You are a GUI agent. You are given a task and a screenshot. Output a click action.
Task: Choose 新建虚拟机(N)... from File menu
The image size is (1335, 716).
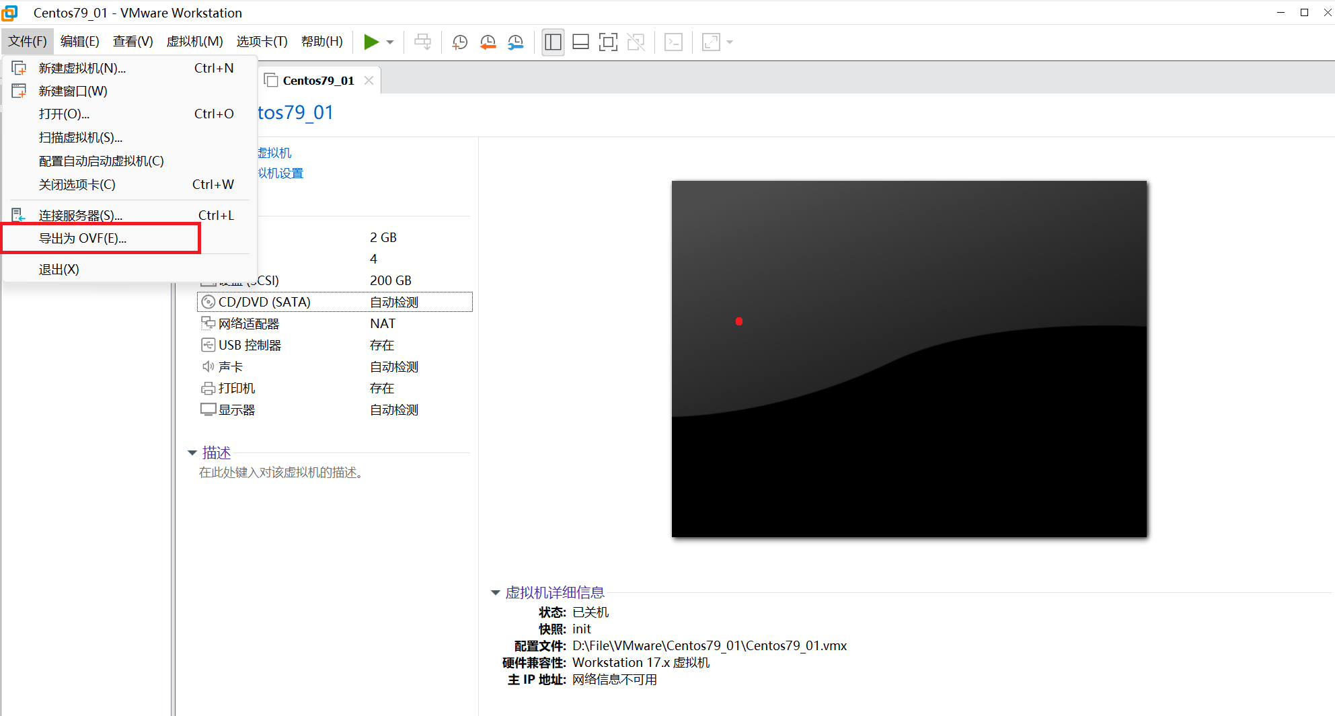(x=129, y=68)
